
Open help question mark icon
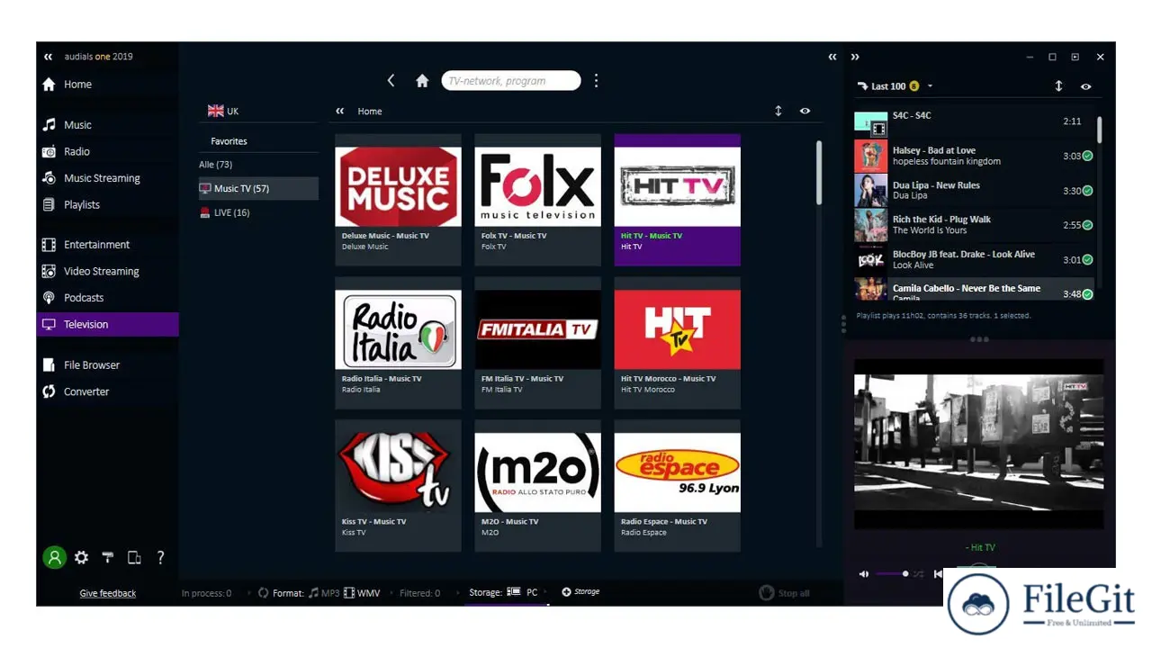(x=160, y=558)
